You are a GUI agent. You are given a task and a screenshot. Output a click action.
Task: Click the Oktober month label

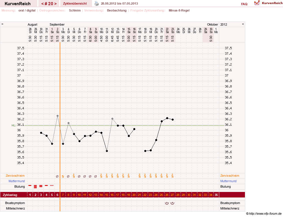[x=212, y=24]
